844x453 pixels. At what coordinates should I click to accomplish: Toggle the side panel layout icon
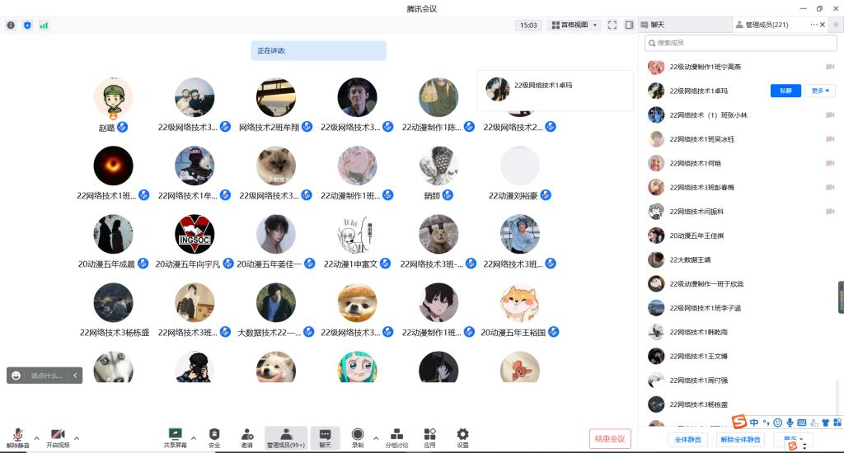629,25
